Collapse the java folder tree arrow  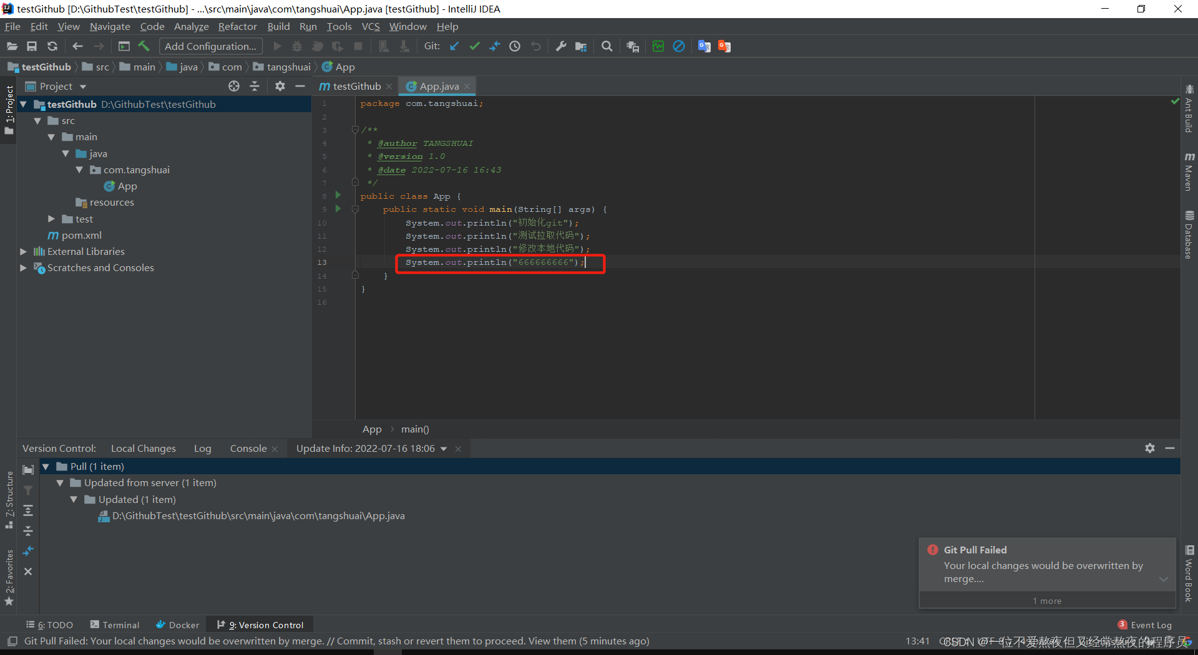[x=66, y=153]
